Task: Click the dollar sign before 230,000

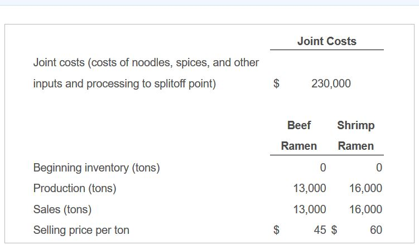Action: click(276, 84)
